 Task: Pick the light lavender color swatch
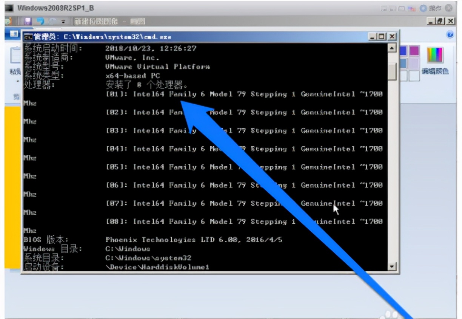(414, 63)
